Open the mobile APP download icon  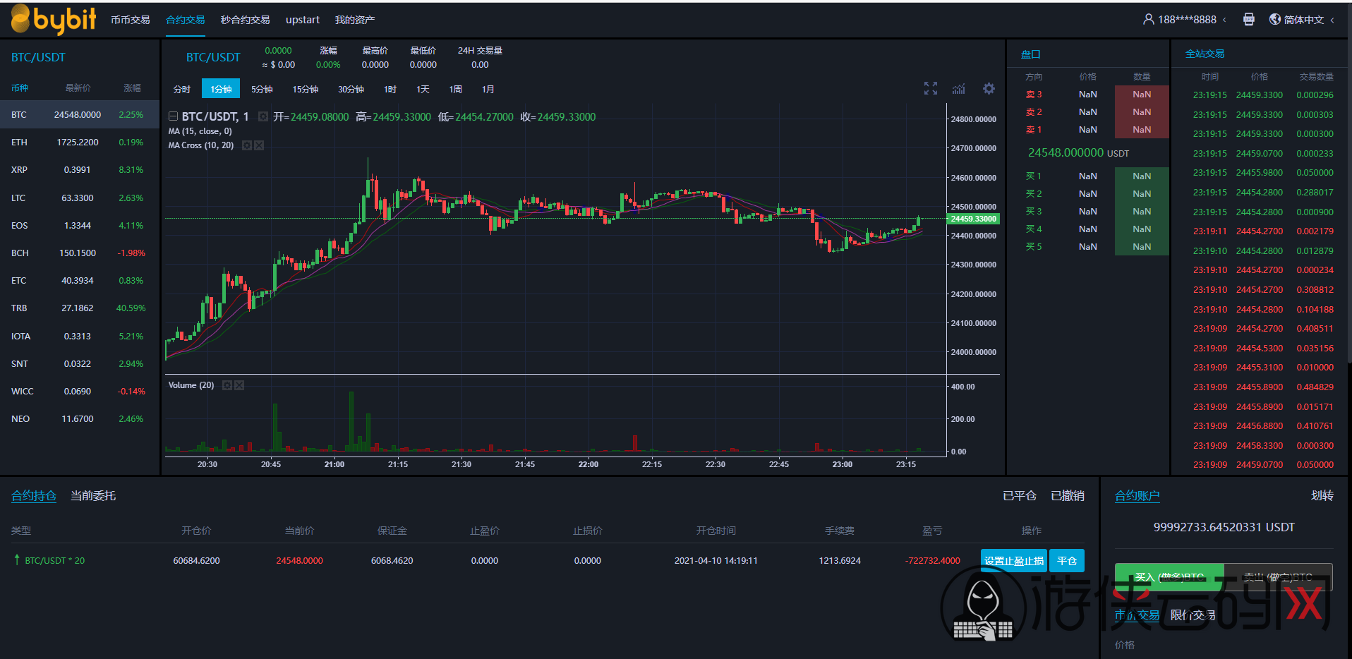[x=1249, y=20]
